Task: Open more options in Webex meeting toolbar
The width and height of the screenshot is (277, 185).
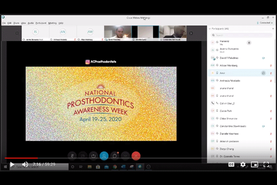Action: 125,156
